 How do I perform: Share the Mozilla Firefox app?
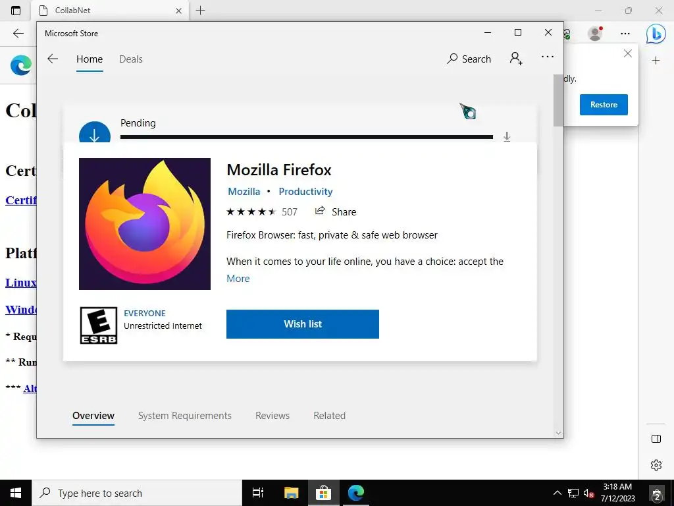click(x=336, y=211)
